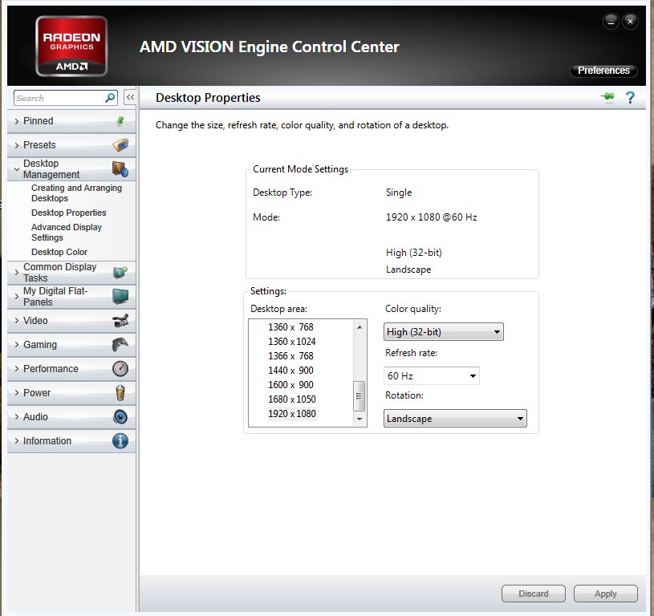Click the Presets camera icon
654x616 pixels.
point(120,145)
